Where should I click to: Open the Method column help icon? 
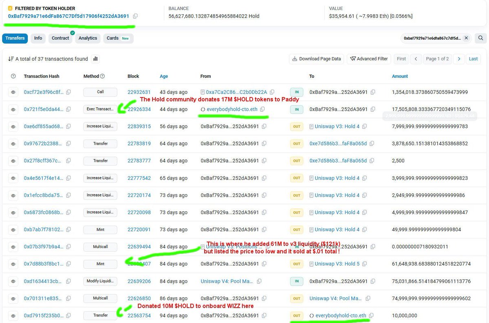pos(102,76)
